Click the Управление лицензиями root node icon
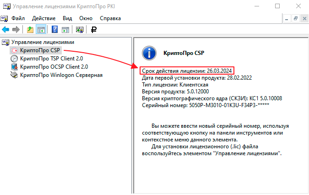Image resolution: width=309 pixels, height=195 pixels. [5, 42]
